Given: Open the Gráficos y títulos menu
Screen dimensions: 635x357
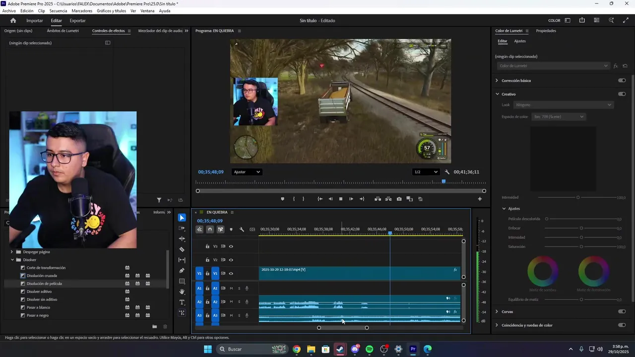Looking at the screenshot, I should point(111,11).
